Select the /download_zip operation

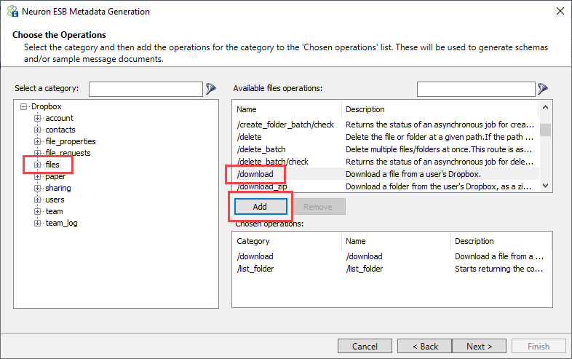pyautogui.click(x=262, y=186)
